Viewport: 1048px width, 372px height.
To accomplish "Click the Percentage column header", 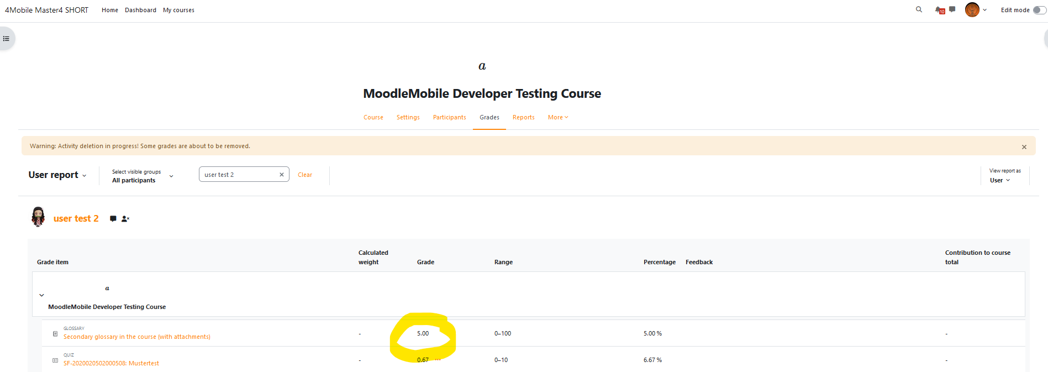I will [x=660, y=262].
